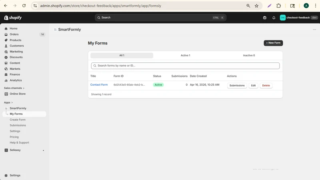Click the Status column header
Screen dimensions: 320x180
coord(157,76)
